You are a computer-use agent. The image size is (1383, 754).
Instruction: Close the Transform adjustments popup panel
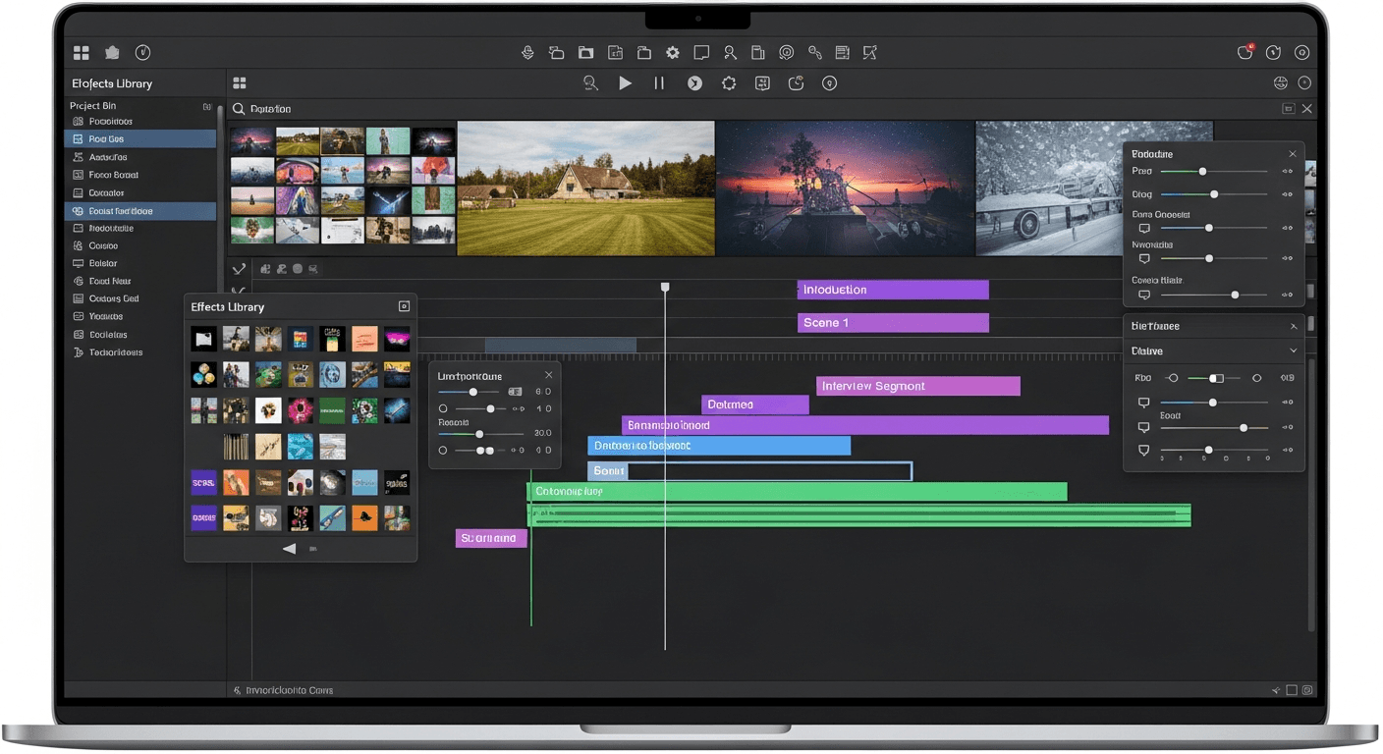coord(548,374)
